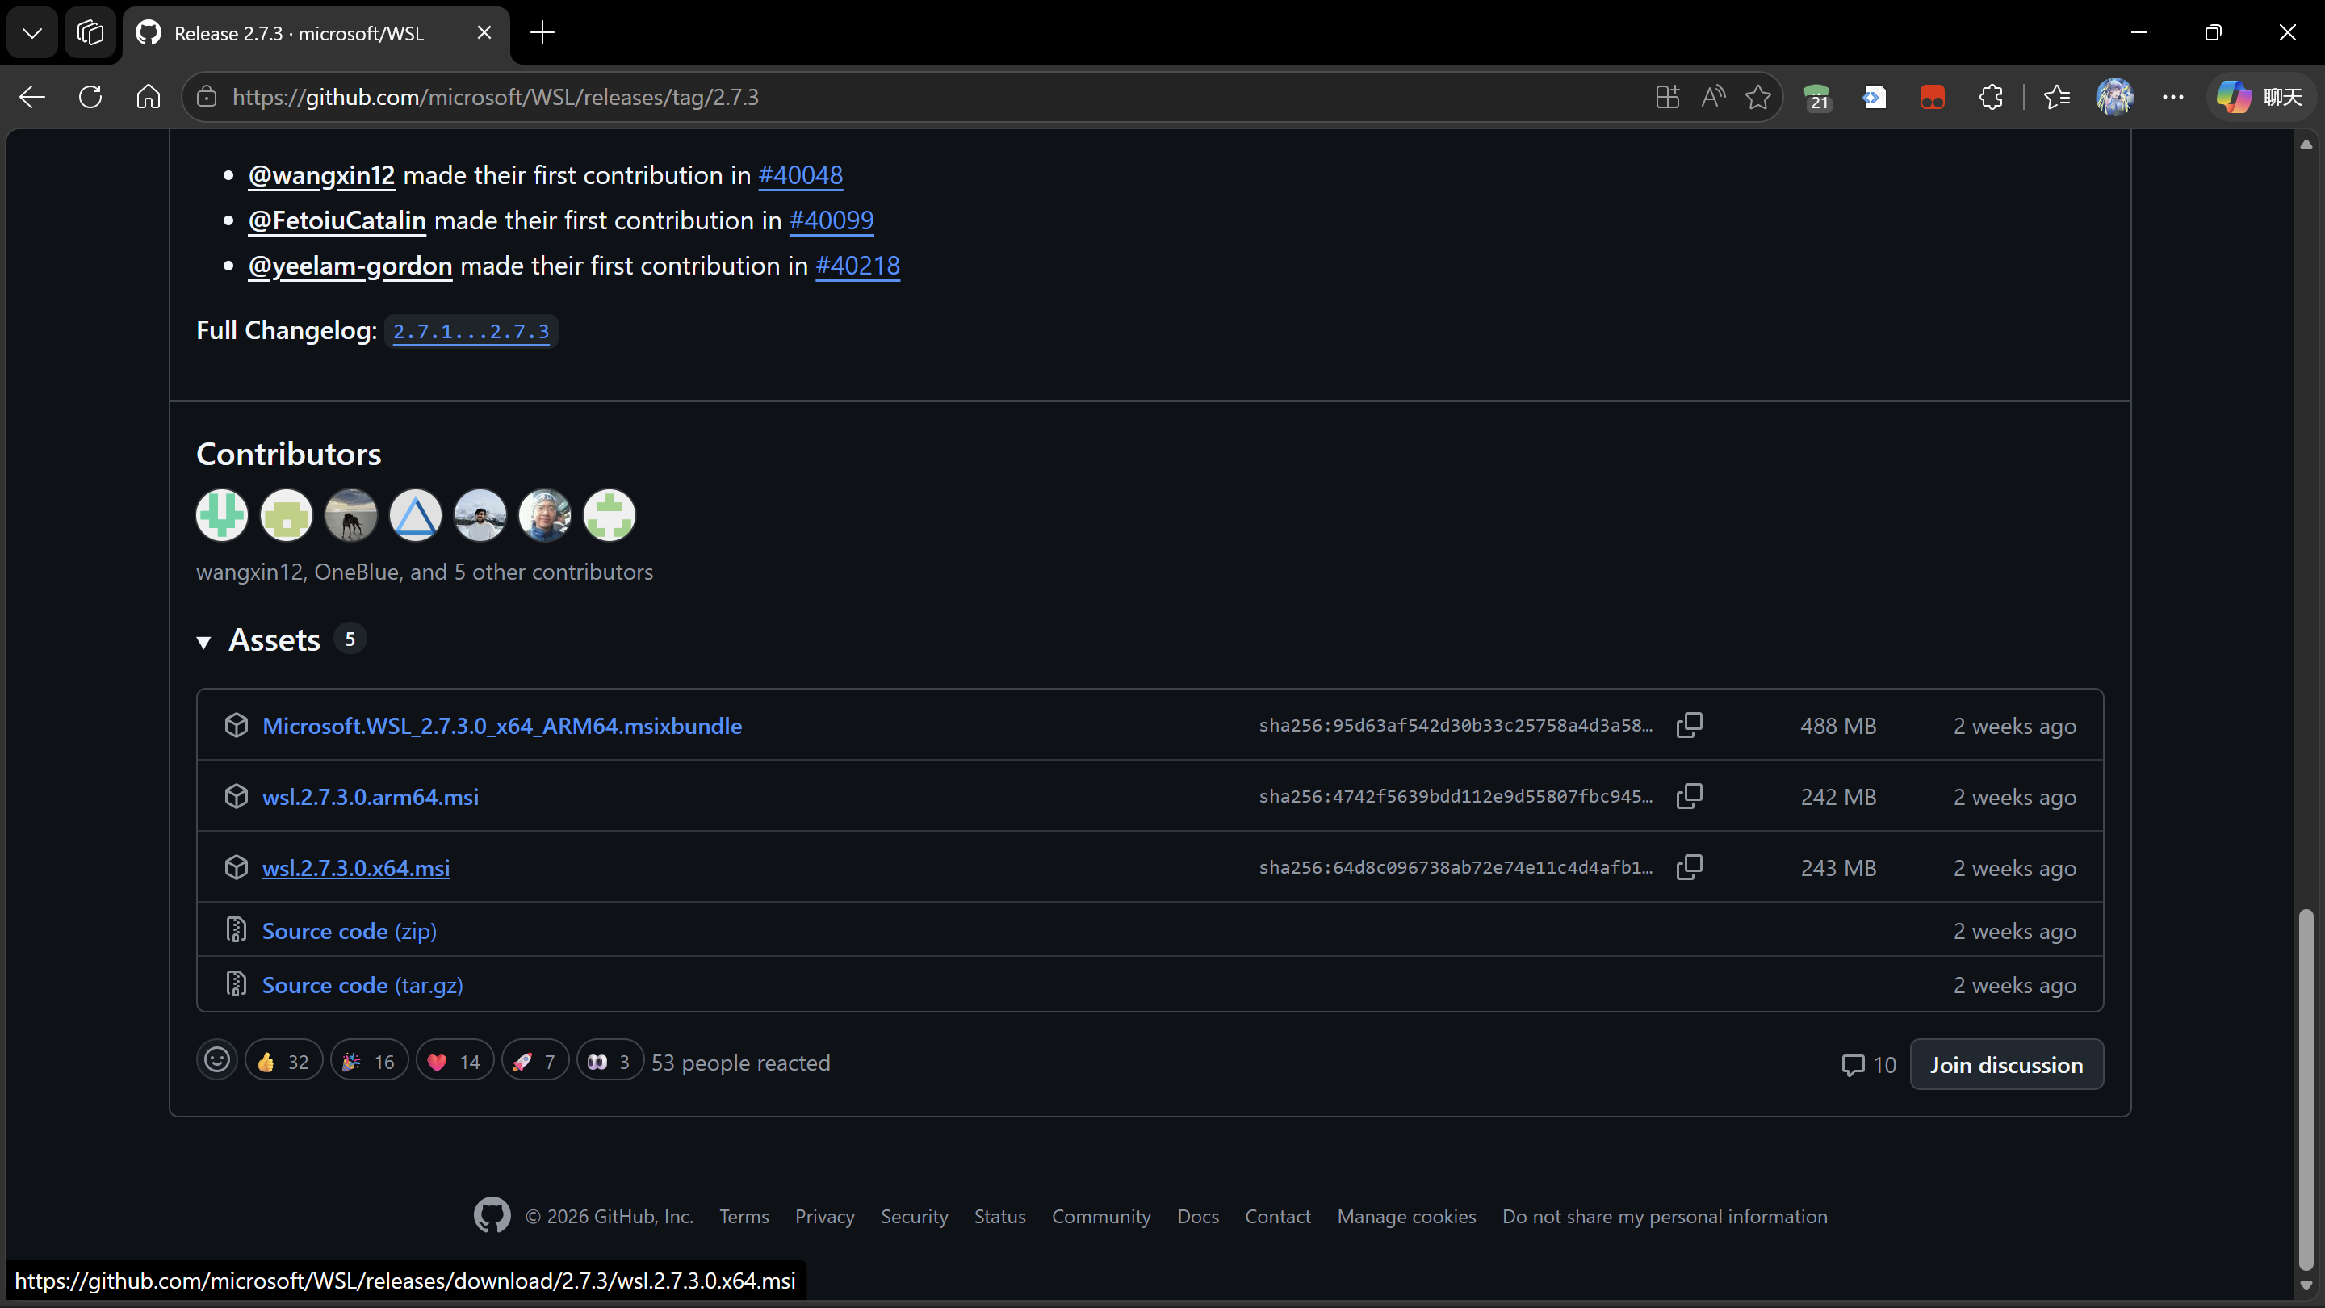
Task: Toggle the party popper reaction 16
Action: tap(369, 1062)
